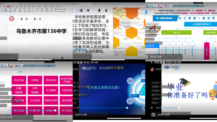This screenshot has width=217, height=122.
Task: Open quick-reply icon beside graduation stream comment box
Action: pyautogui.click(x=153, y=115)
